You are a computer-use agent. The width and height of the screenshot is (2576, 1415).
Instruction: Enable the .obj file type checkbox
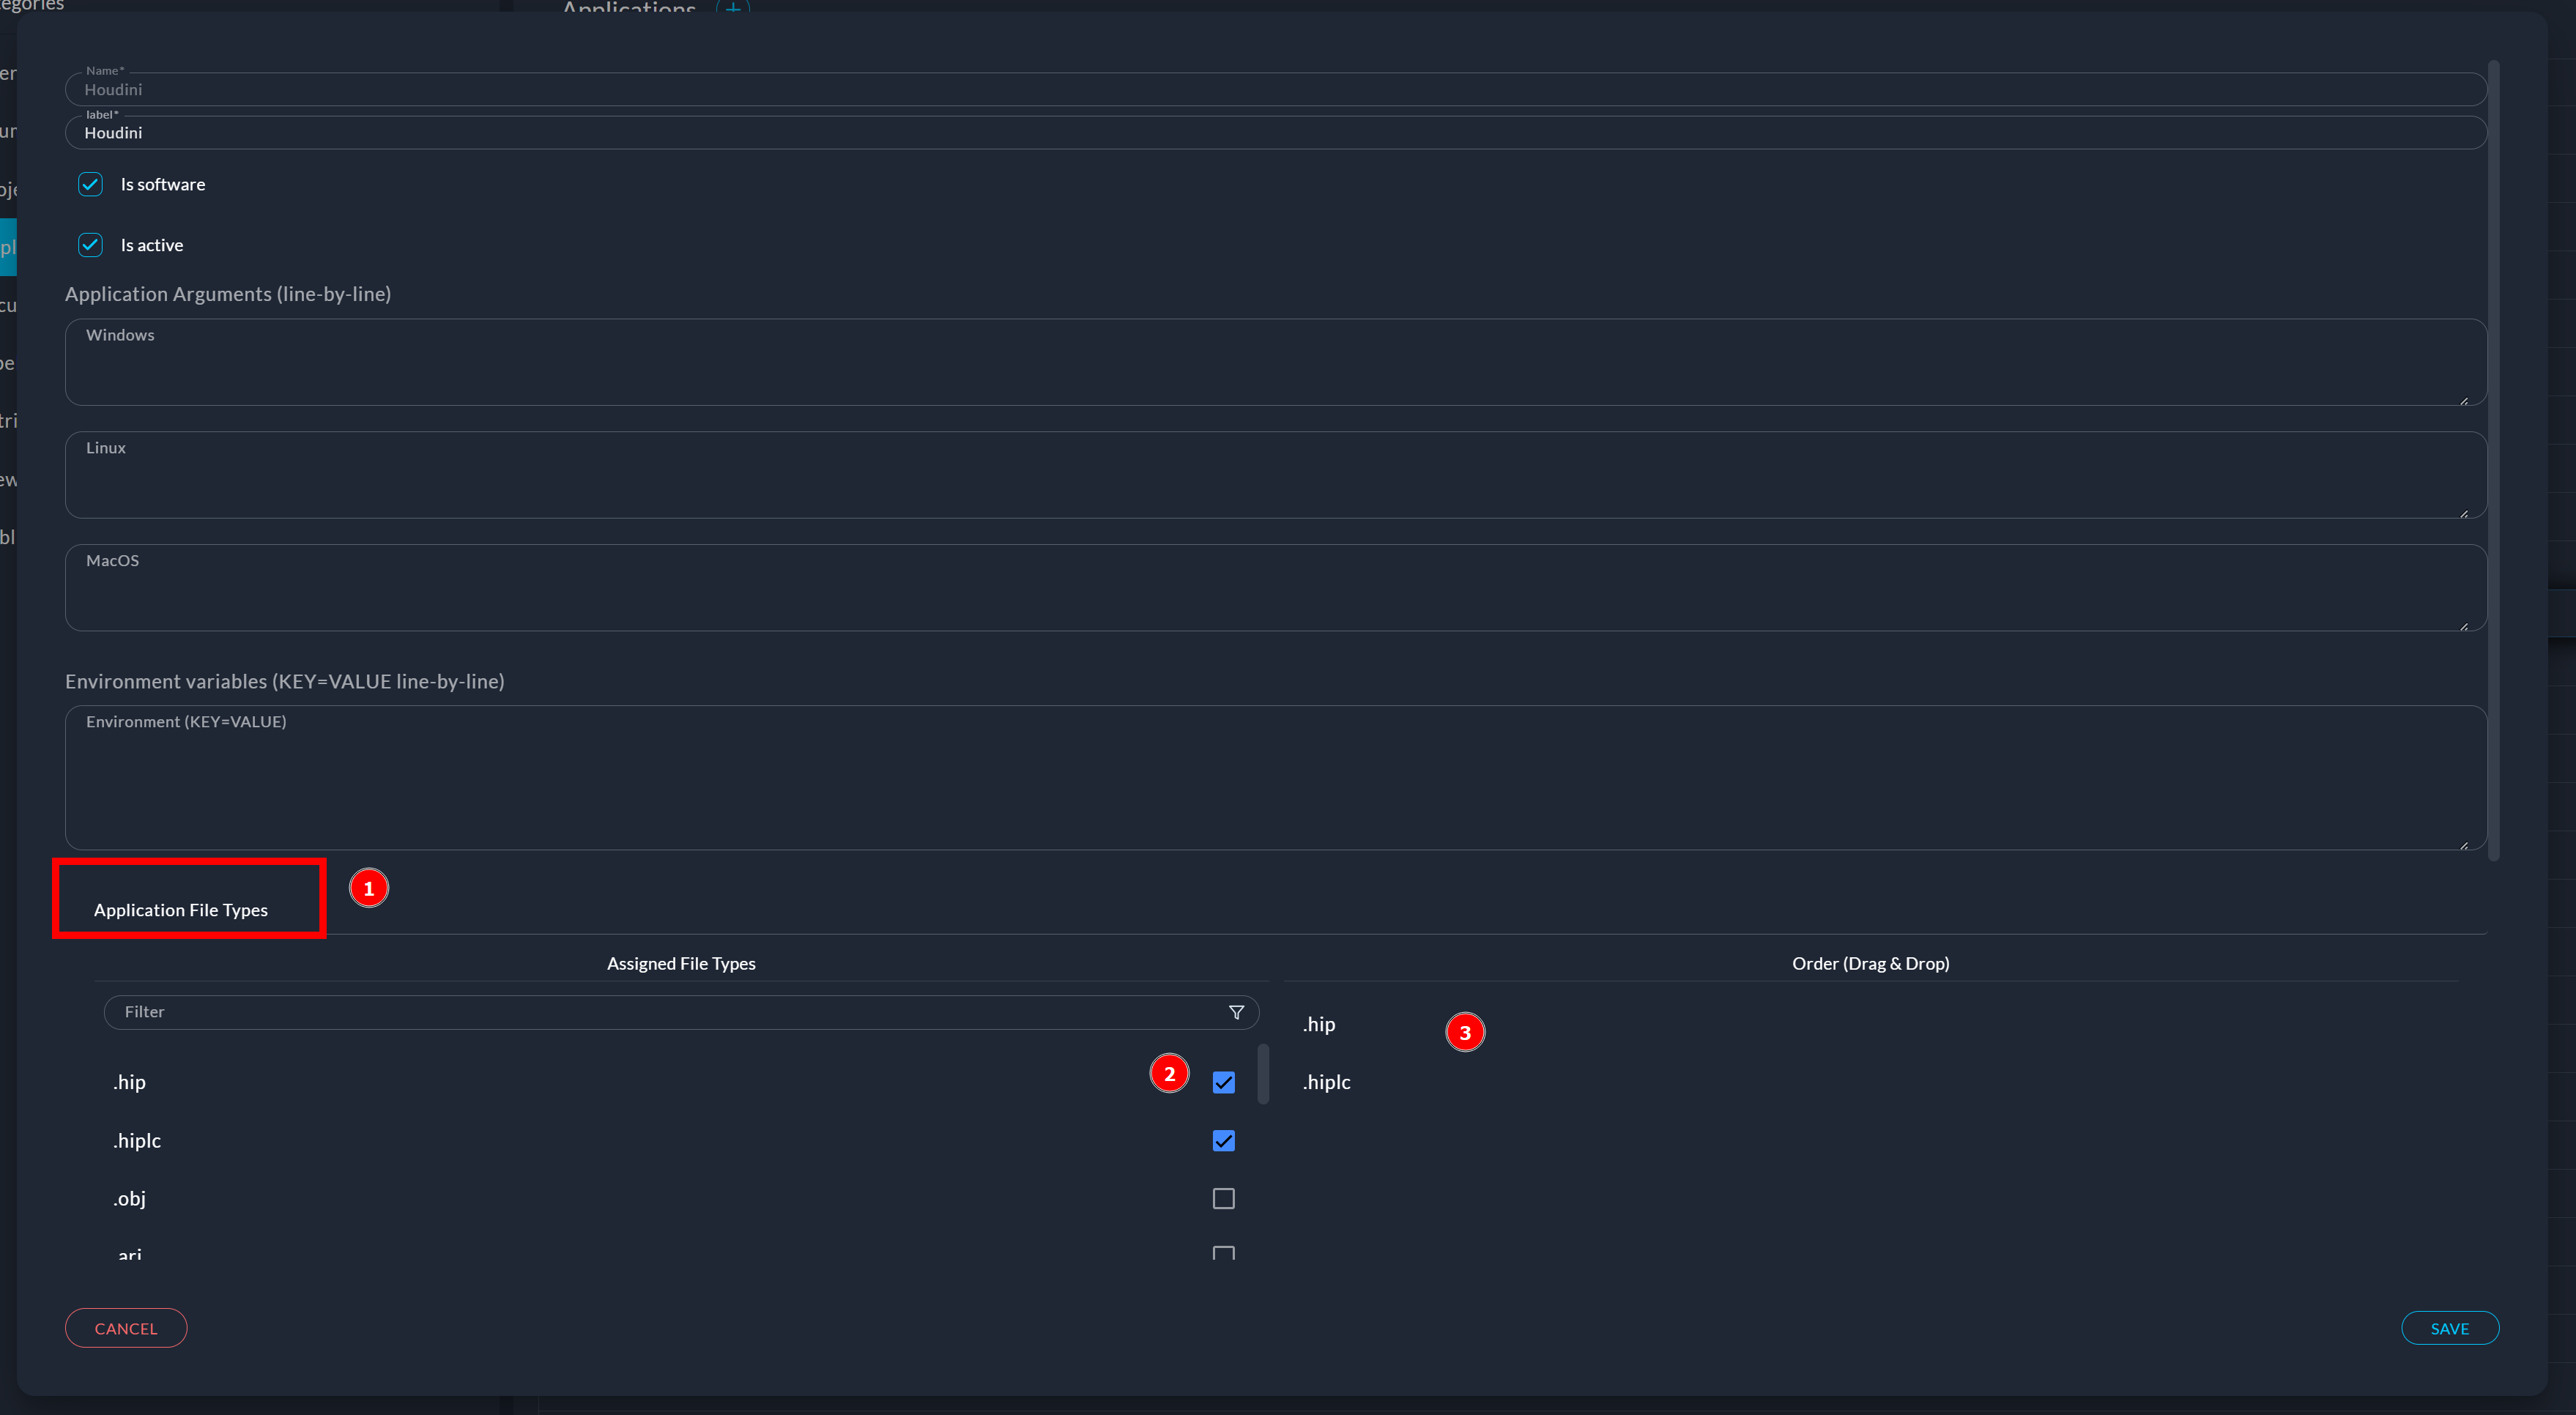tap(1223, 1198)
